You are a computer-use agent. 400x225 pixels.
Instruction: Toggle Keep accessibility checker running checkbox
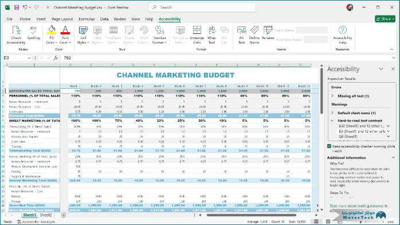329,146
